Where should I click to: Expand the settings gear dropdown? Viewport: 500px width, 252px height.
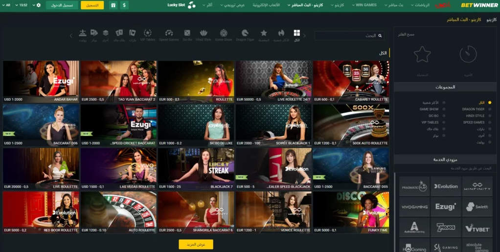coord(39,5)
